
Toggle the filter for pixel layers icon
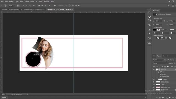pyautogui.click(x=165, y=60)
